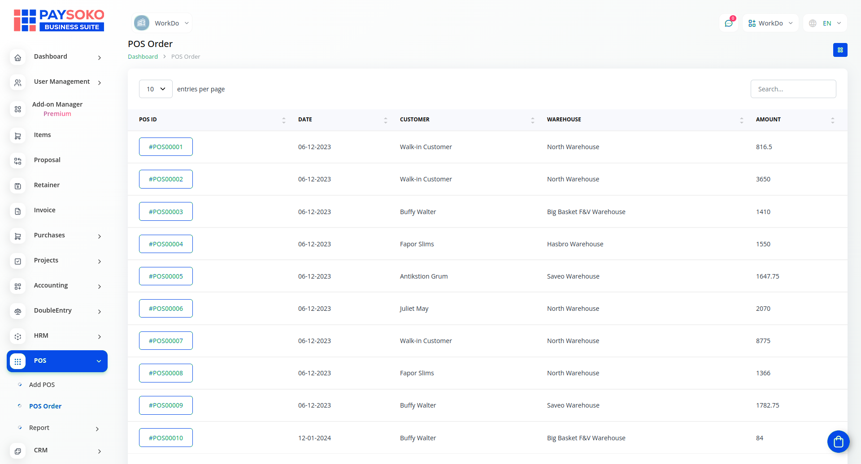Click the Dashboard home icon in sidebar
This screenshot has width=861, height=464.
(x=18, y=58)
